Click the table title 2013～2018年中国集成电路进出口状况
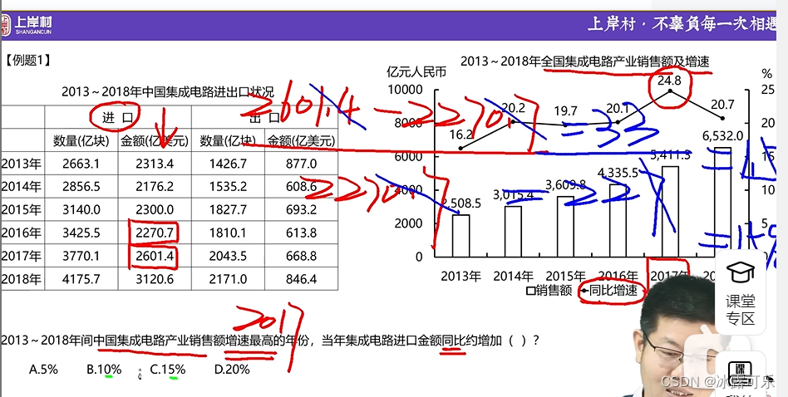 click(168, 92)
